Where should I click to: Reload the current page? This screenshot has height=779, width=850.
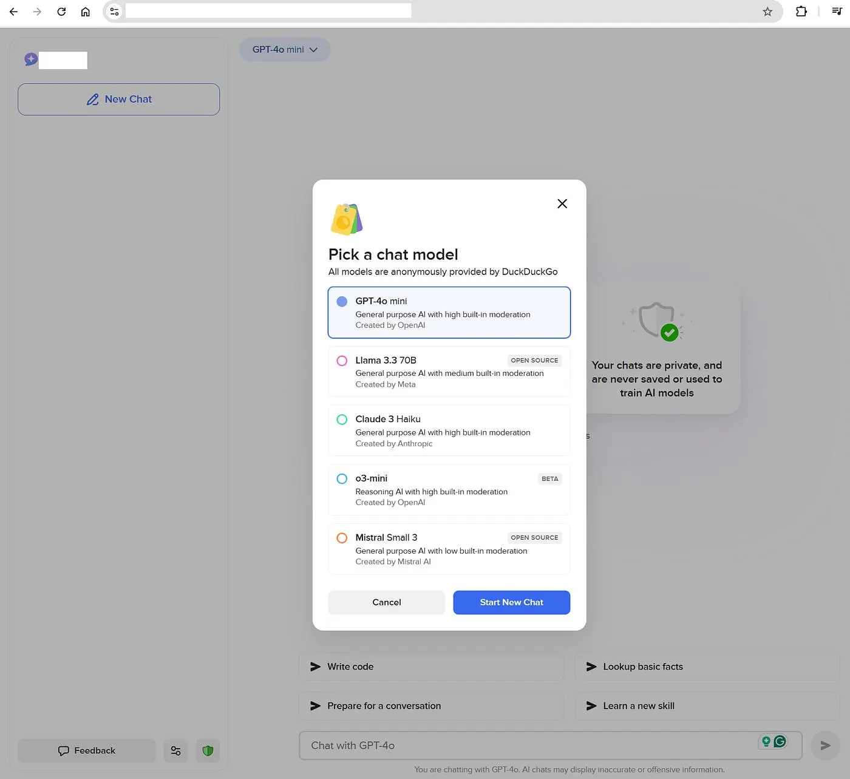tap(61, 12)
